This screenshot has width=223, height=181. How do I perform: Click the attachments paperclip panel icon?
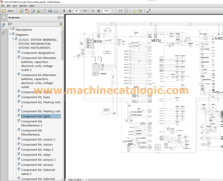point(3,33)
